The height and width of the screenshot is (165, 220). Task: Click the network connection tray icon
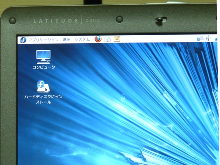tap(200, 38)
